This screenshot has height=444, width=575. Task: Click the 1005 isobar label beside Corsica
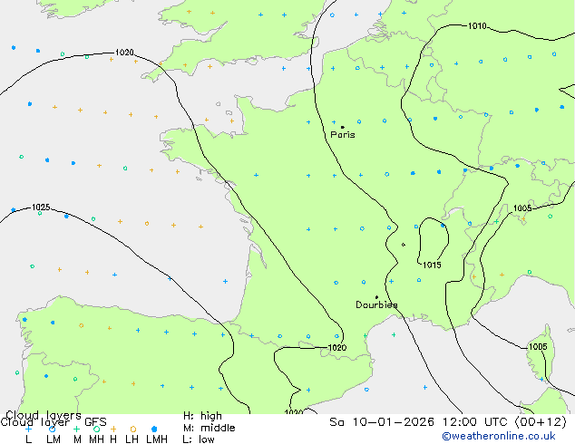tap(538, 346)
